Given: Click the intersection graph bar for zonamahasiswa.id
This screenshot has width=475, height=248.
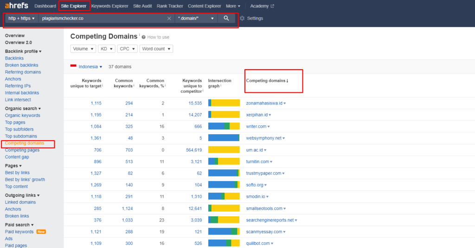Looking at the screenshot, I should [224, 103].
